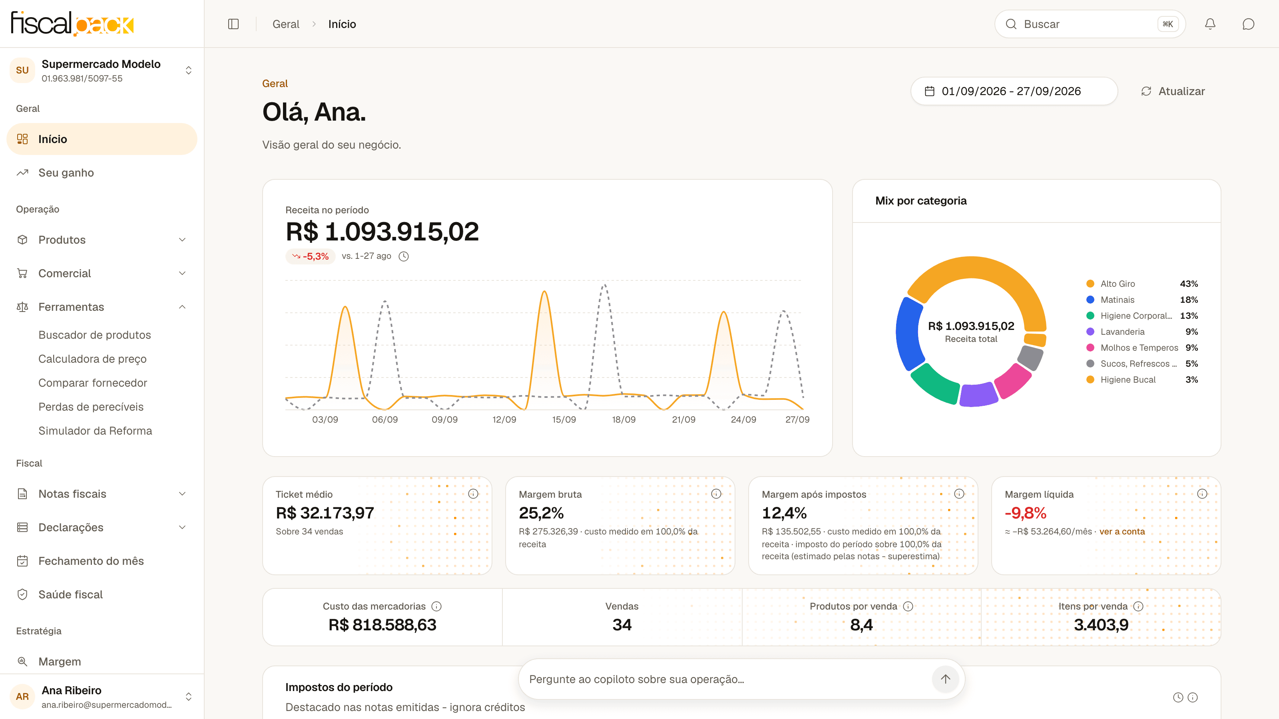Image resolution: width=1279 pixels, height=719 pixels.
Task: Click the ⌘K shortcut badge
Action: pos(1168,24)
